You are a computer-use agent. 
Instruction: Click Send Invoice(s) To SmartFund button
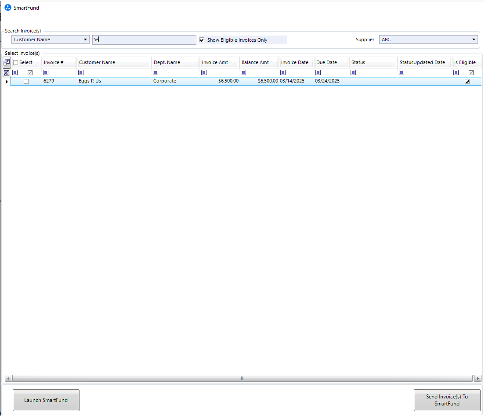pos(447,400)
